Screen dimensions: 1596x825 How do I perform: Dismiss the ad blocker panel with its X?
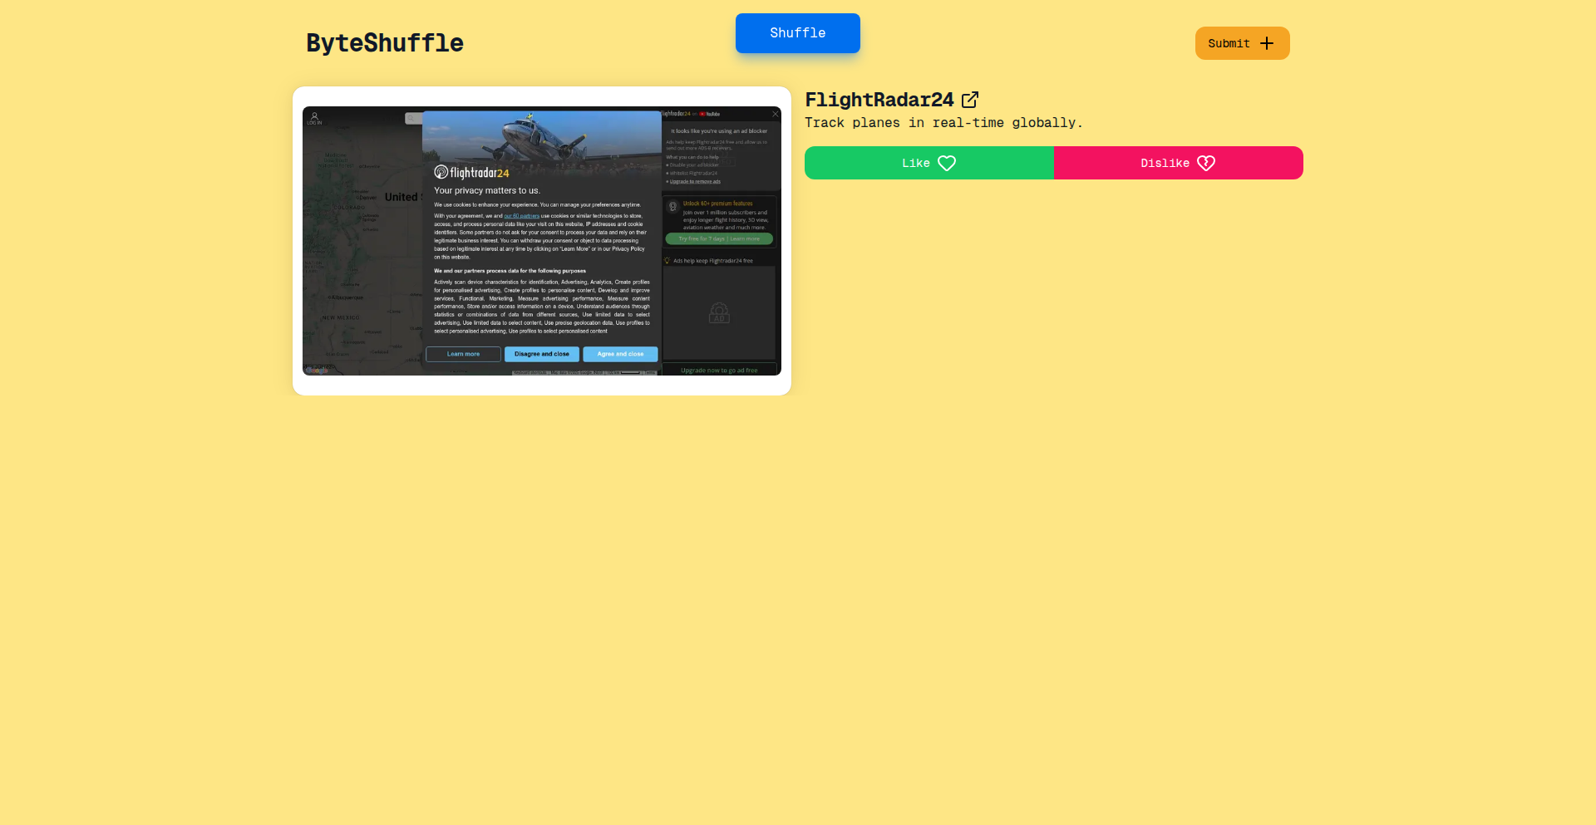click(776, 114)
